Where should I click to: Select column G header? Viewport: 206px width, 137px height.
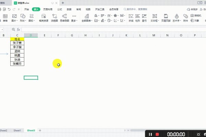(72, 35)
